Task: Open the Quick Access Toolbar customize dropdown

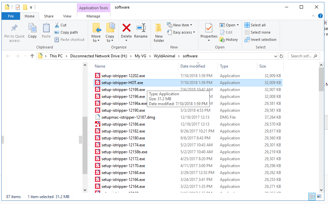Action: tap(31, 8)
